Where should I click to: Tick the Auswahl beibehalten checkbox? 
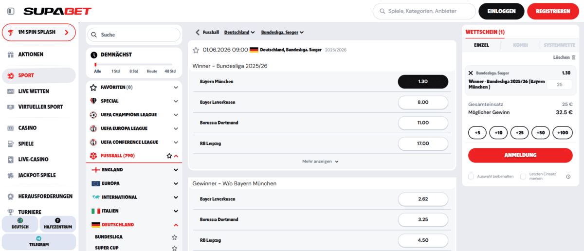(471, 177)
